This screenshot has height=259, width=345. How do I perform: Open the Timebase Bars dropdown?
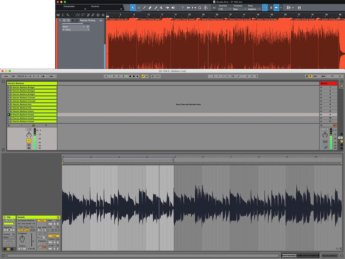238,9
